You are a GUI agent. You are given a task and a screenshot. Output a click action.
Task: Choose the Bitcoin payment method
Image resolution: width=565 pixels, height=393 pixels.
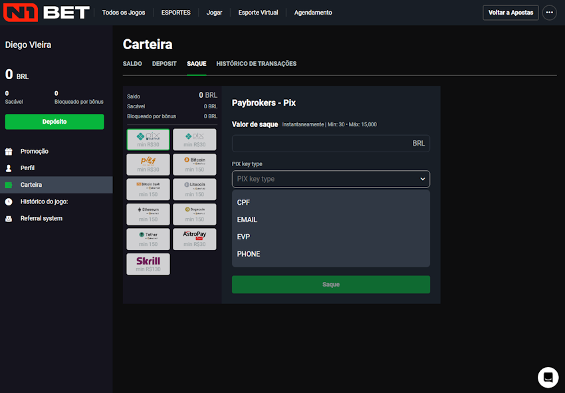point(194,164)
